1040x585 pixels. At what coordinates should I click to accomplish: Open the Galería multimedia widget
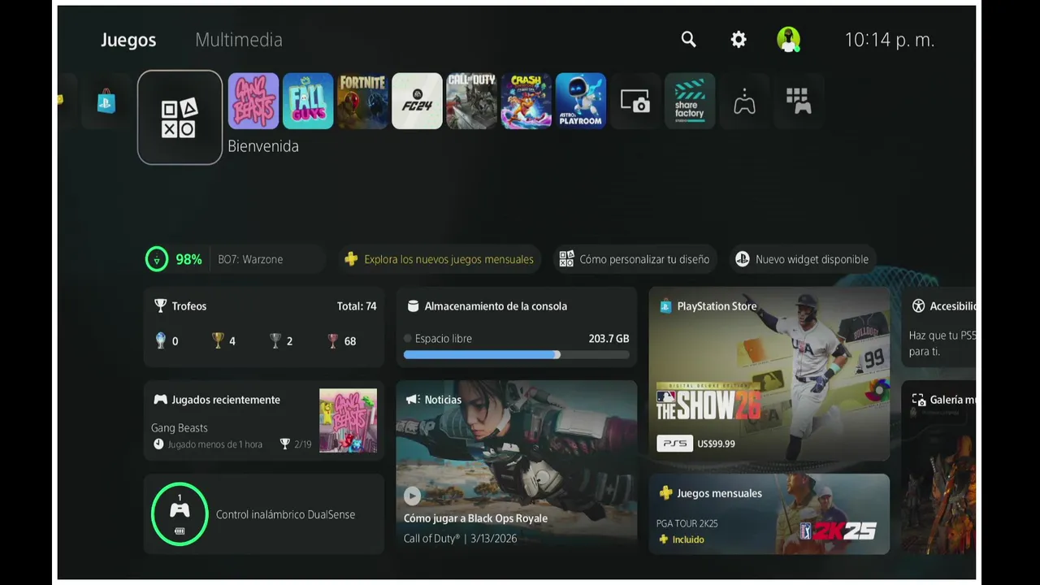click(938, 467)
